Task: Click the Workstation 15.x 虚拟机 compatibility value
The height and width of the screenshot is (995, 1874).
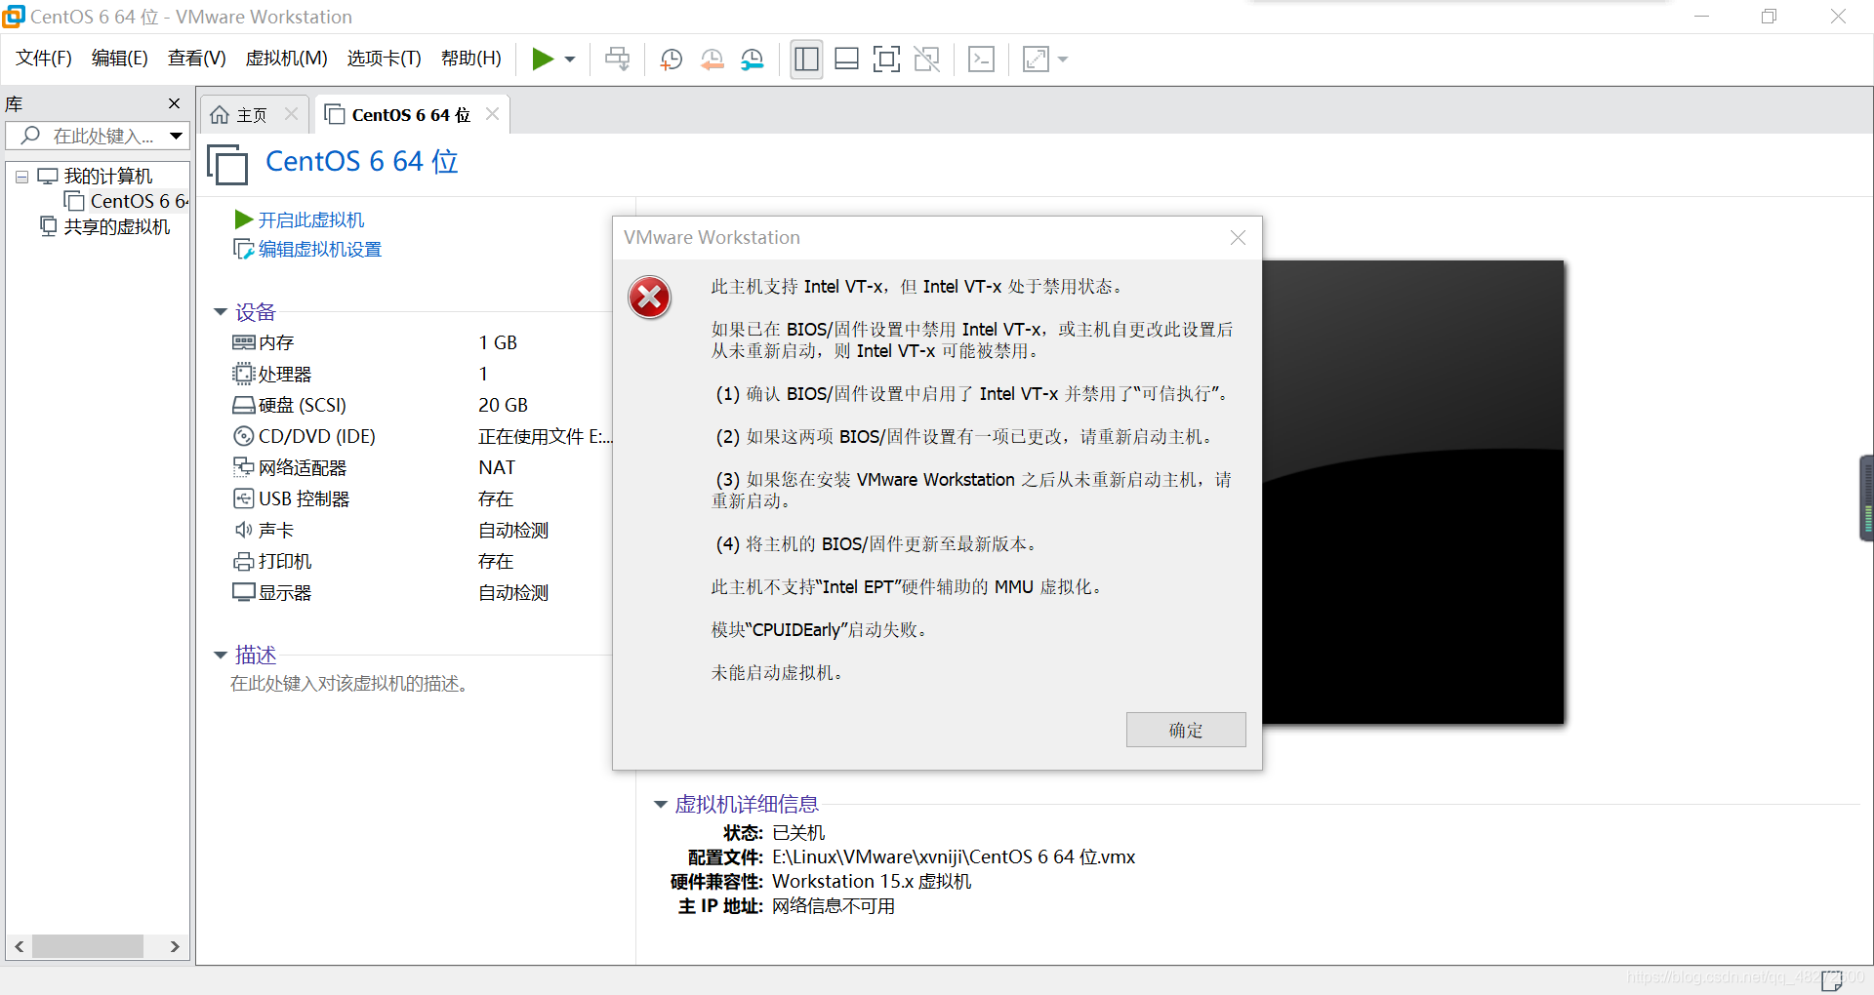Action: (872, 881)
